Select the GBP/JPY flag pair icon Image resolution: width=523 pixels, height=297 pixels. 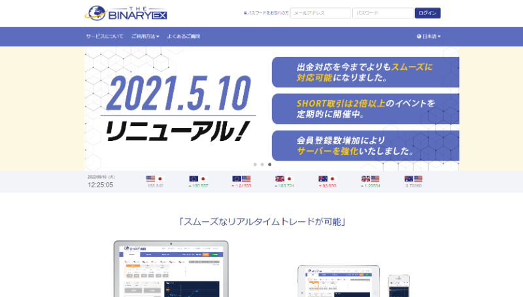tap(284, 179)
